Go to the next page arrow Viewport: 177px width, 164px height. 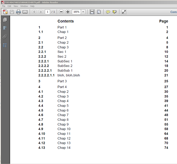41,12
